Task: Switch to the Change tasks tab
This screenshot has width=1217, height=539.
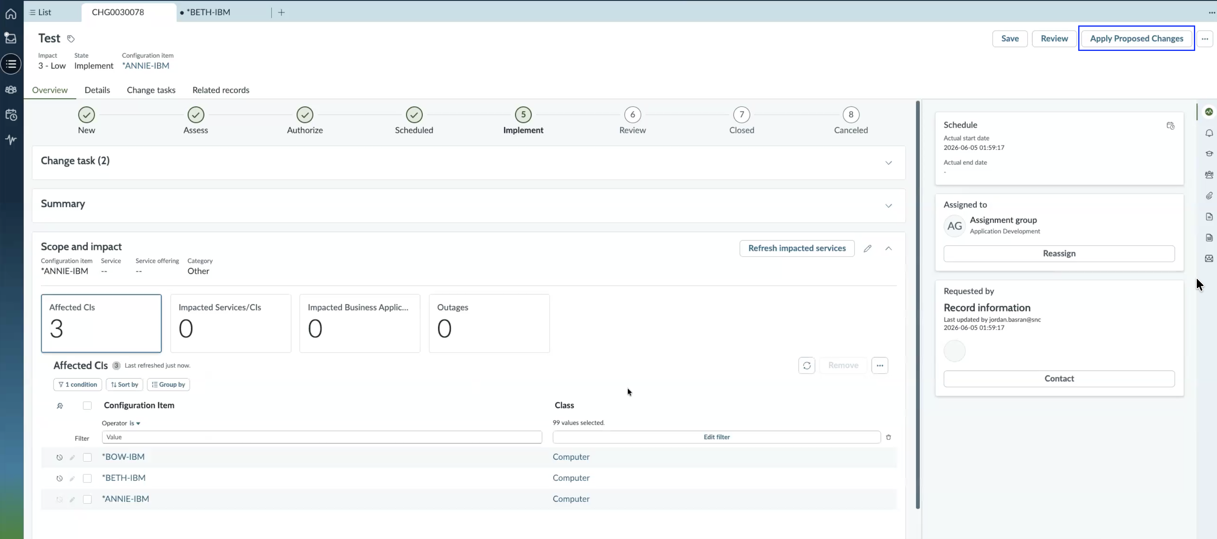Action: point(151,90)
